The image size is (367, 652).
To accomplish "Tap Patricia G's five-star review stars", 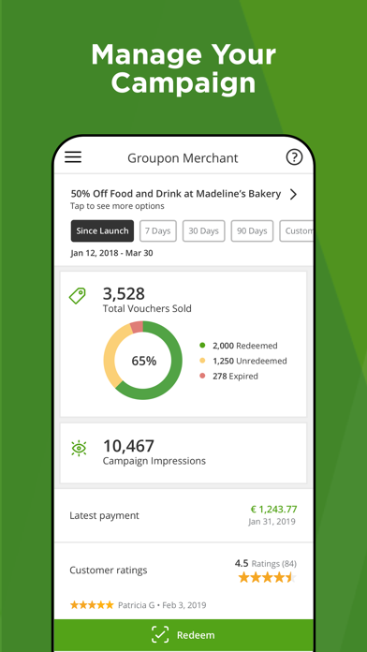I will (92, 605).
